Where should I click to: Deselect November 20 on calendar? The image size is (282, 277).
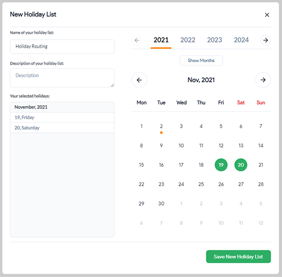pos(241,165)
